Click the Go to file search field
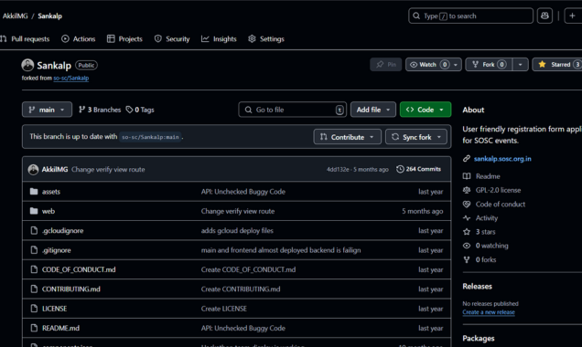The width and height of the screenshot is (582, 347). 293,110
